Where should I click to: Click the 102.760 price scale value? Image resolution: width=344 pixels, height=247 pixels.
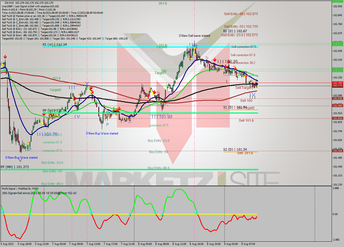338,24
